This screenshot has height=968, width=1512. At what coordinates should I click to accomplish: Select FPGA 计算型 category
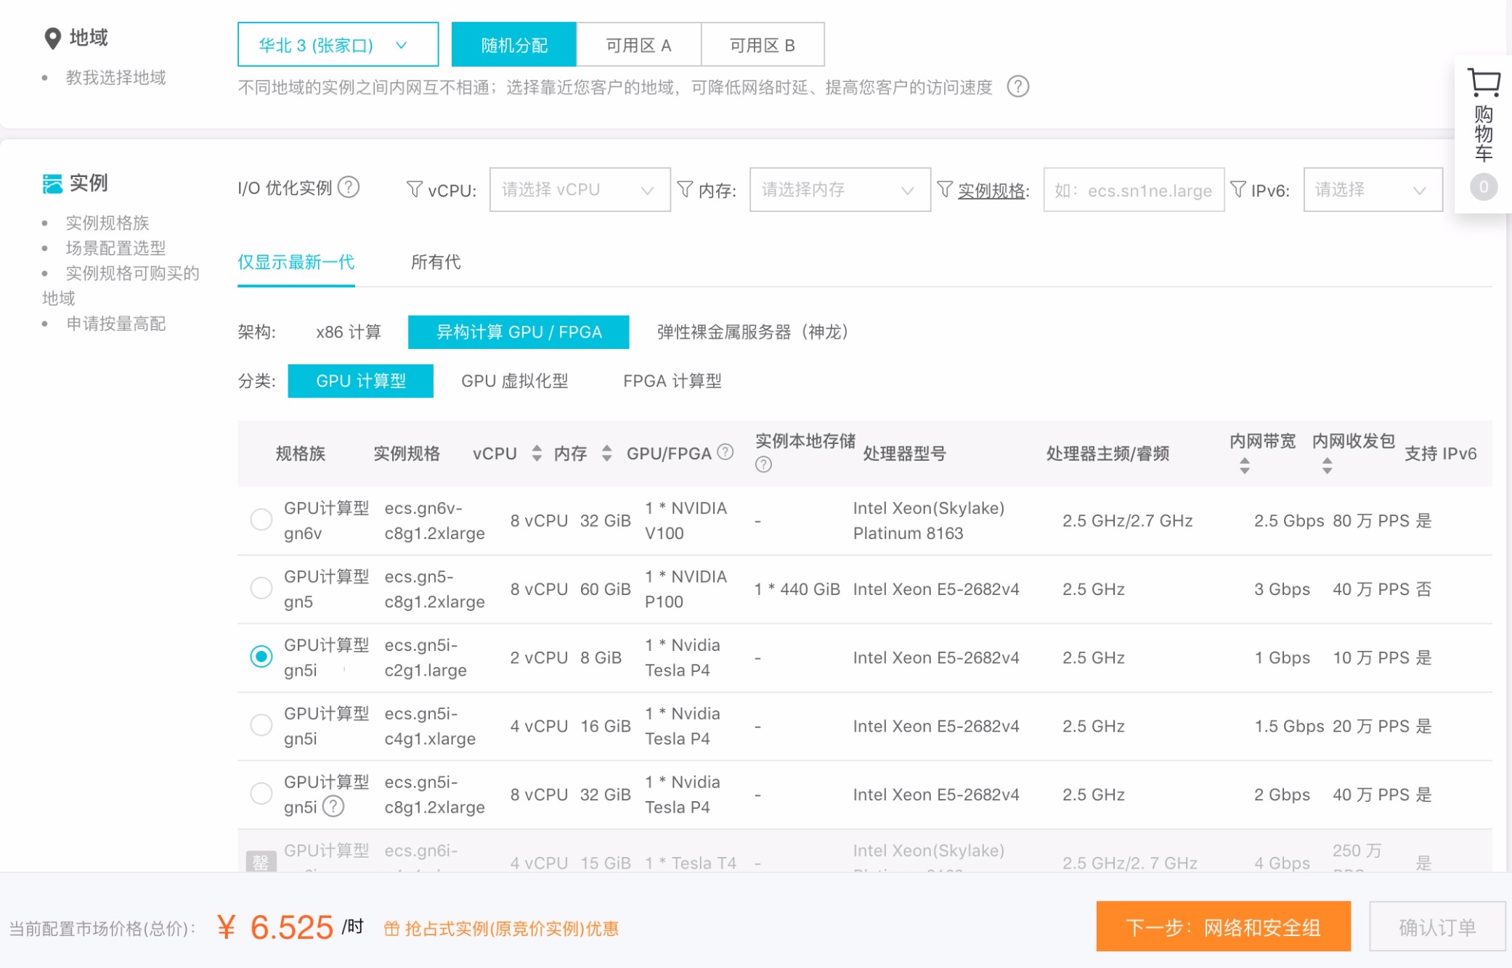pos(672,381)
